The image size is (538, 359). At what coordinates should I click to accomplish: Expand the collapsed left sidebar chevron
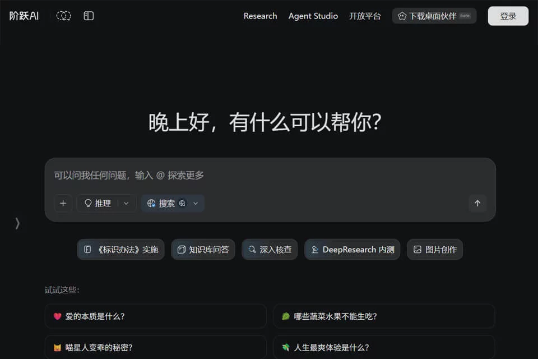click(17, 223)
